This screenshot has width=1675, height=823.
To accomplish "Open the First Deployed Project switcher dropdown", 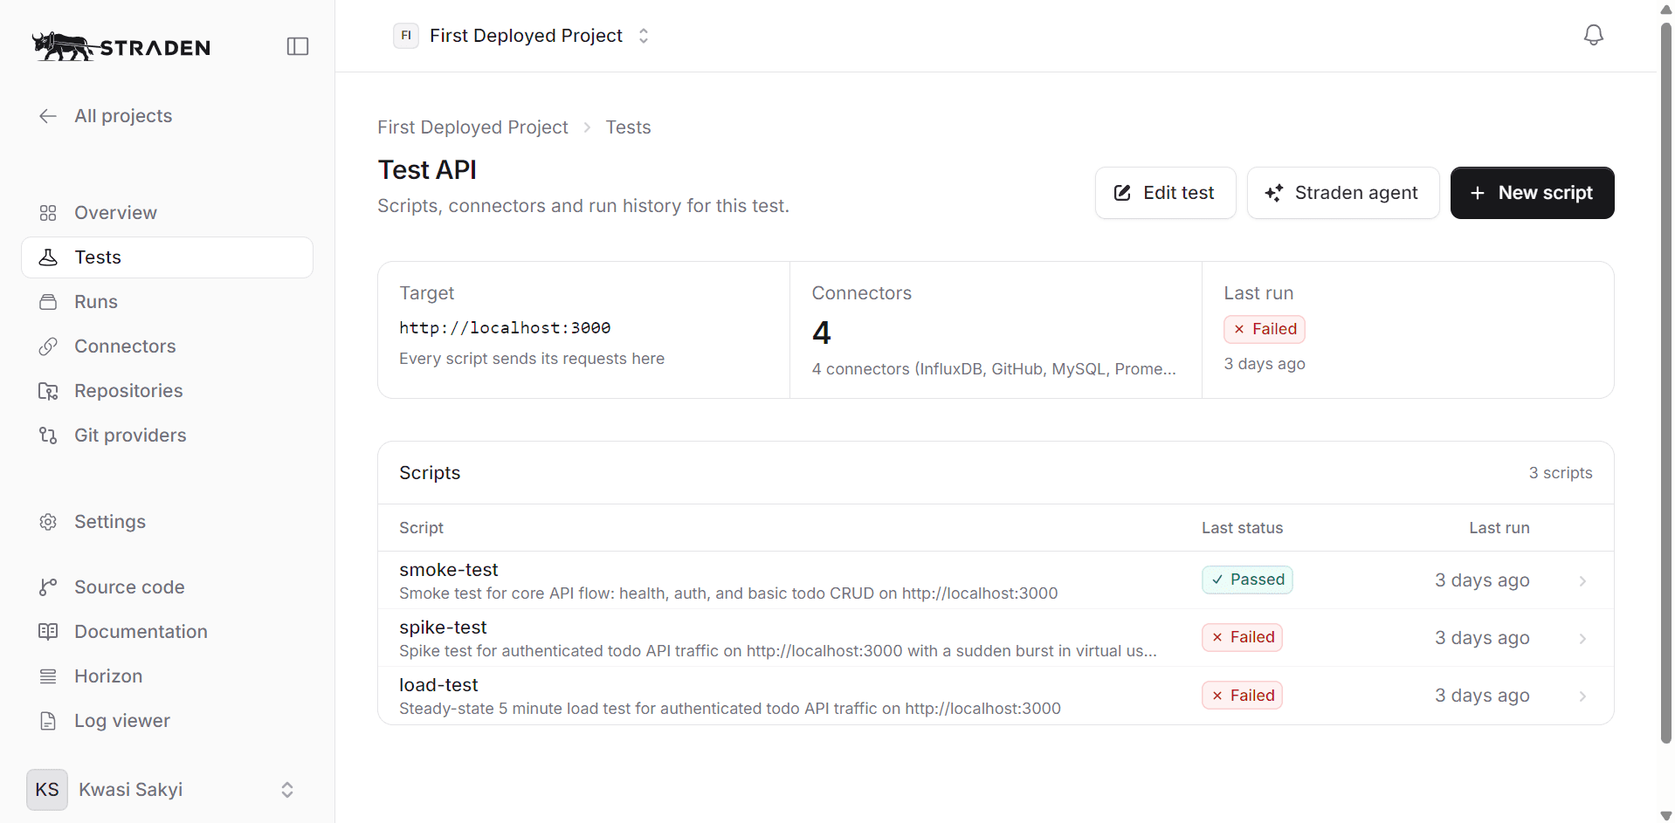I will pos(521,36).
